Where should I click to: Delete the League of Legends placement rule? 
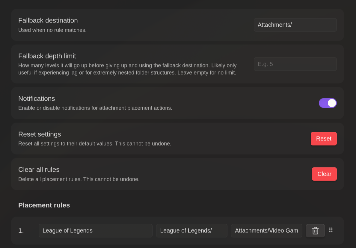click(x=315, y=231)
